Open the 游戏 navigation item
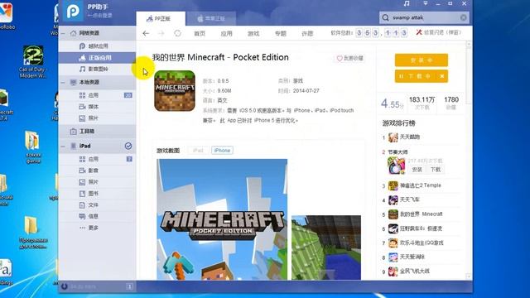Viewport: 530px width, 298px height. tap(253, 33)
